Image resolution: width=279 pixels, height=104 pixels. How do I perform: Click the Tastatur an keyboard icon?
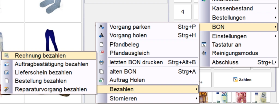point(204,45)
